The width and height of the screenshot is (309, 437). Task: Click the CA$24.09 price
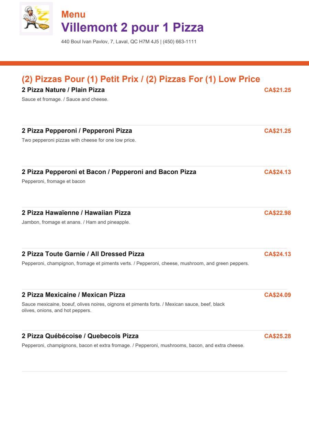tap(277, 295)
